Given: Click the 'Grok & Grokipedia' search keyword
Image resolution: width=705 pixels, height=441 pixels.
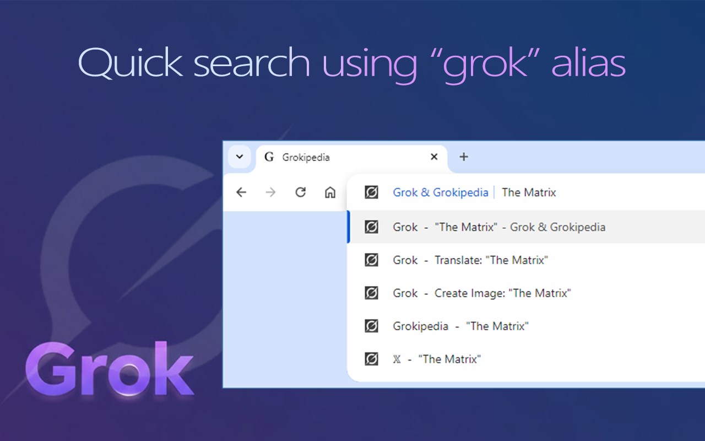Looking at the screenshot, I should [x=441, y=192].
